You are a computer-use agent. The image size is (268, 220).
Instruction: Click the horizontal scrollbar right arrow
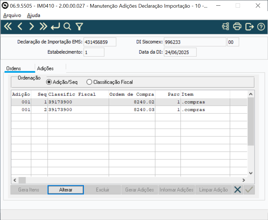pos(244,180)
